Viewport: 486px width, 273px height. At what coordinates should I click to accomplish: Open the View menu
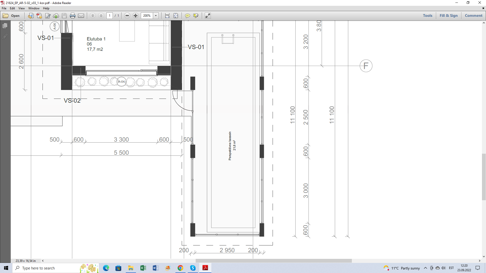(x=22, y=8)
